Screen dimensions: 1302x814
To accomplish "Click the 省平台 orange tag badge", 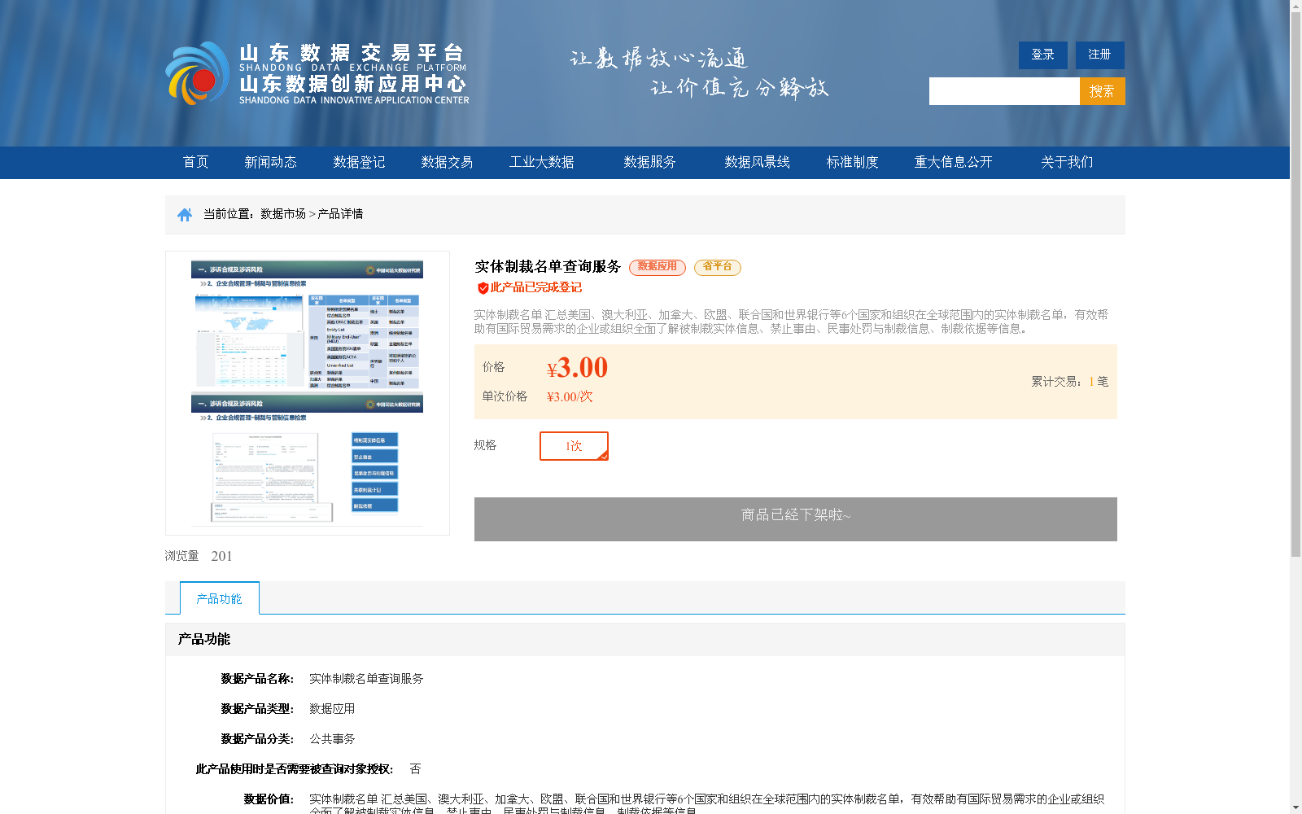I will pos(718,267).
